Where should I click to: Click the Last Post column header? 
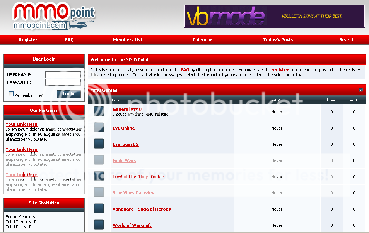277,100
